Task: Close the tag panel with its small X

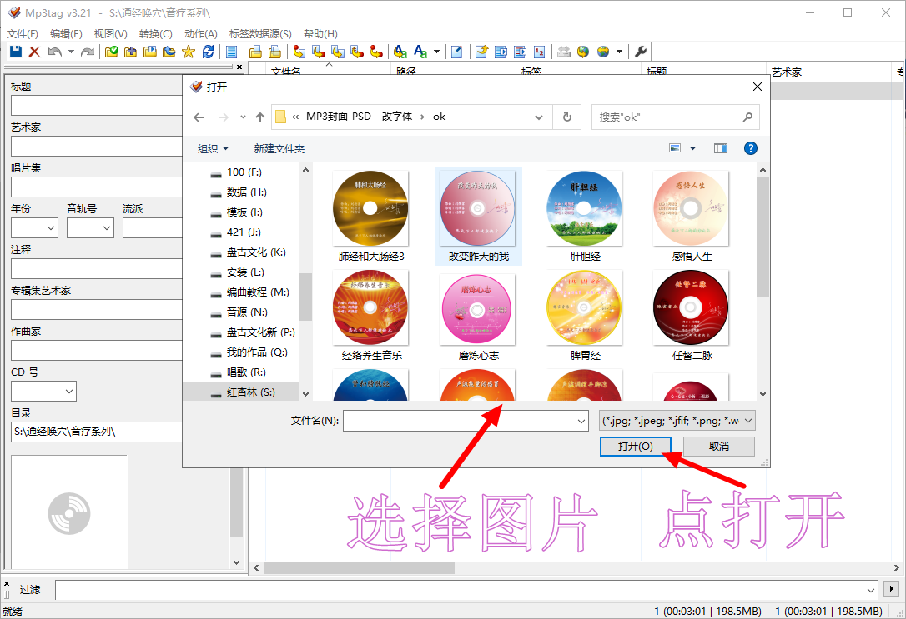Action: tap(239, 67)
